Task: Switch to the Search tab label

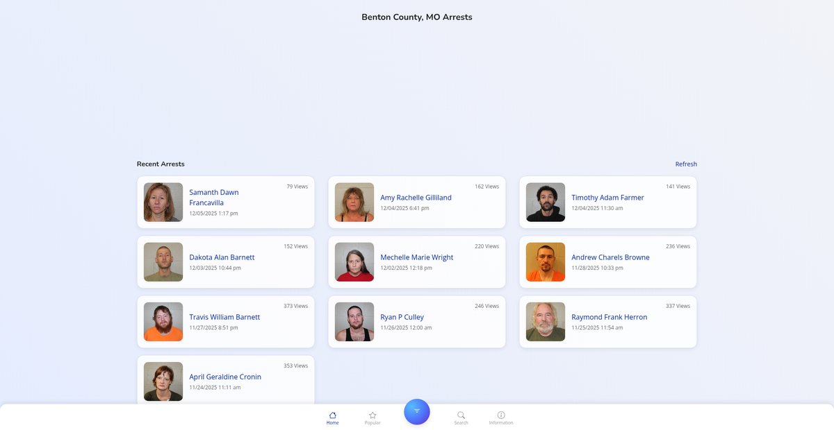Action: click(461, 423)
